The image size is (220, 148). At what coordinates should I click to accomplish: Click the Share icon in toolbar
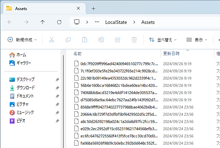[118, 40]
